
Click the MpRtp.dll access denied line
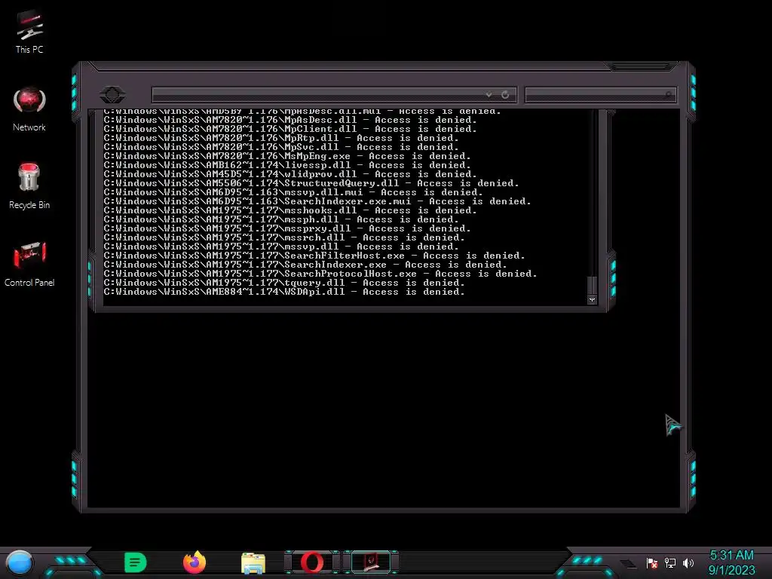coord(281,138)
